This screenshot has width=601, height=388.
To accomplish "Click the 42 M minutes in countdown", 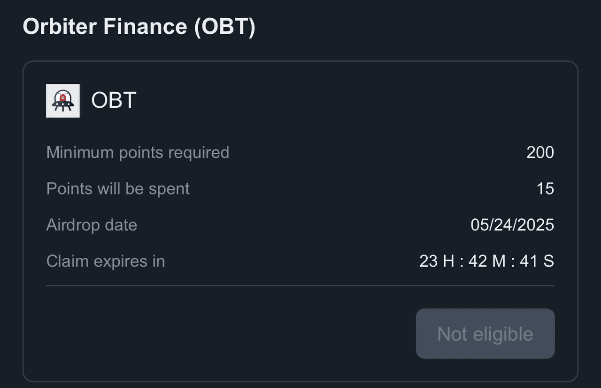I will click(x=487, y=261).
